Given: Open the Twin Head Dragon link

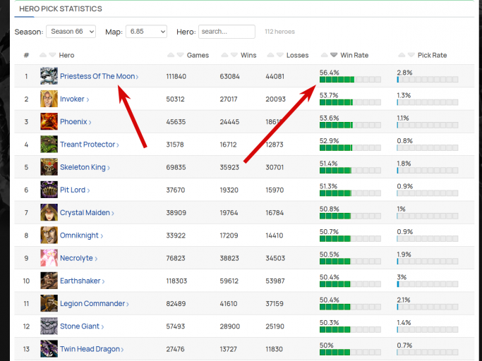Looking at the screenshot, I should pos(92,349).
